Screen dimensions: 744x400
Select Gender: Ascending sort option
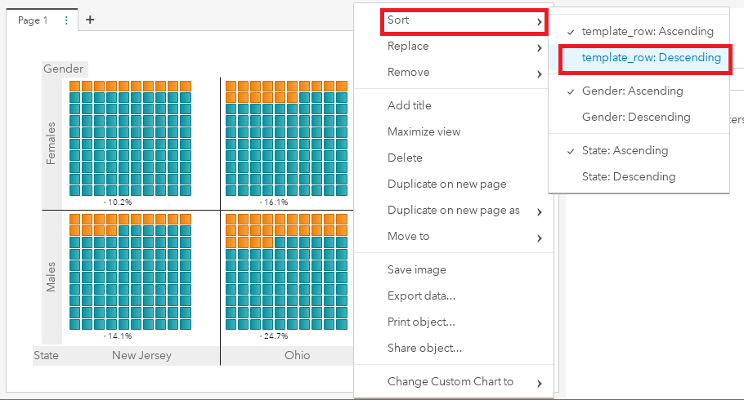point(632,91)
